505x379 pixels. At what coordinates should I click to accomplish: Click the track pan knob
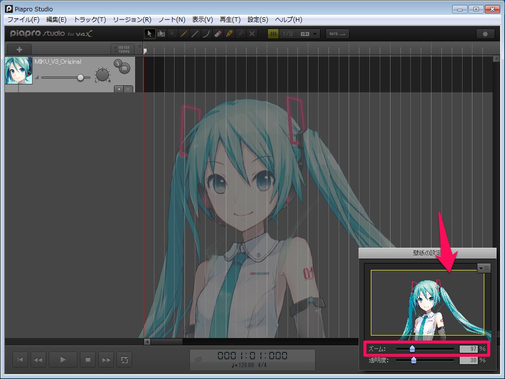pos(103,75)
